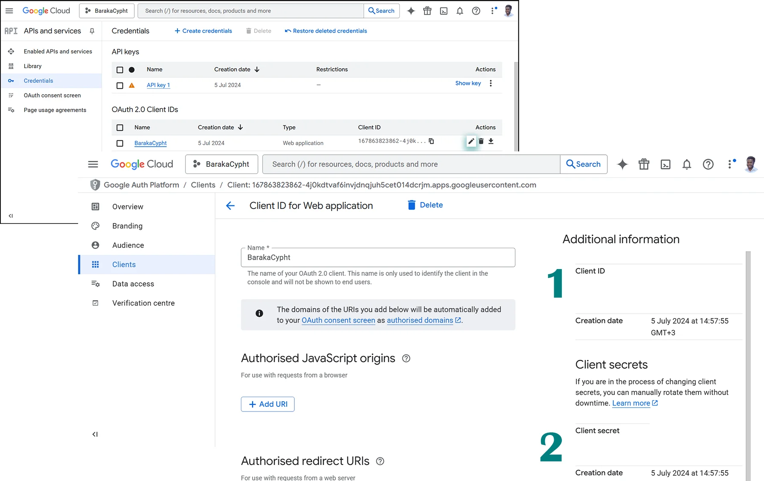Open authorised domains link
This screenshot has width=764, height=481.
tap(424, 320)
